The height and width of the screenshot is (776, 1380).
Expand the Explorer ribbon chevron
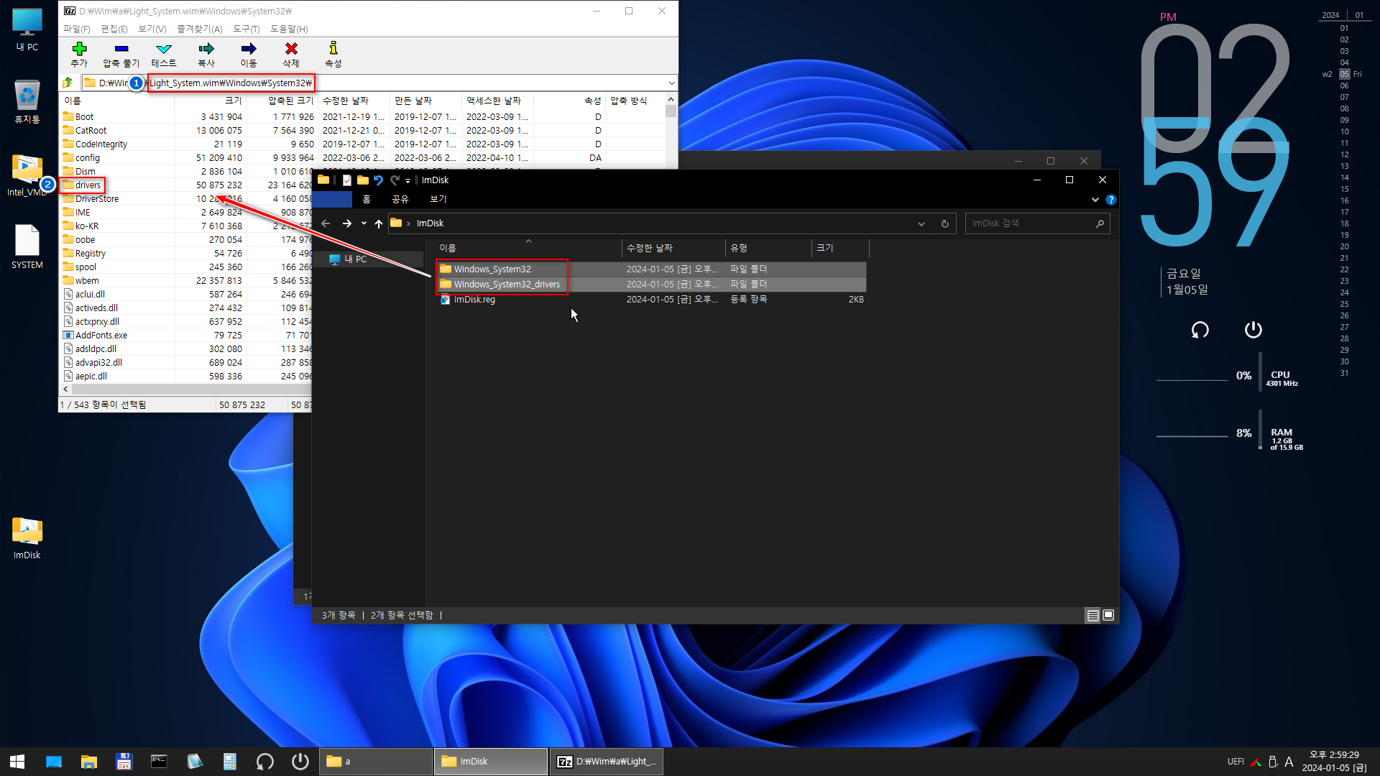(x=1095, y=200)
